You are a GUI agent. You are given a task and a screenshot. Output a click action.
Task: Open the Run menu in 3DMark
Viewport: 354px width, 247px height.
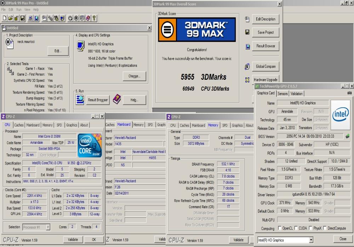19,10
